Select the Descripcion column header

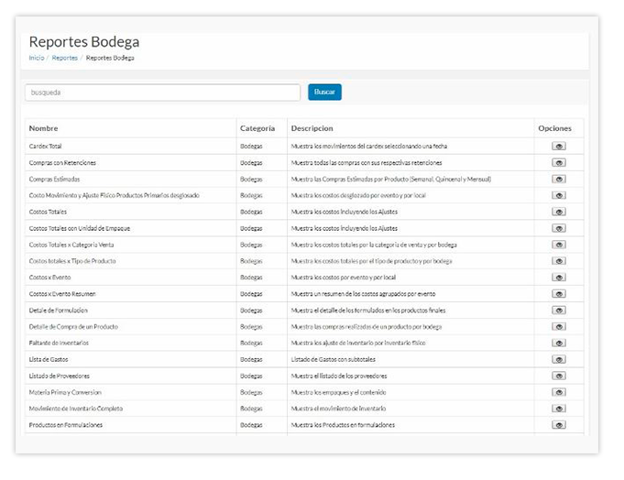(312, 128)
